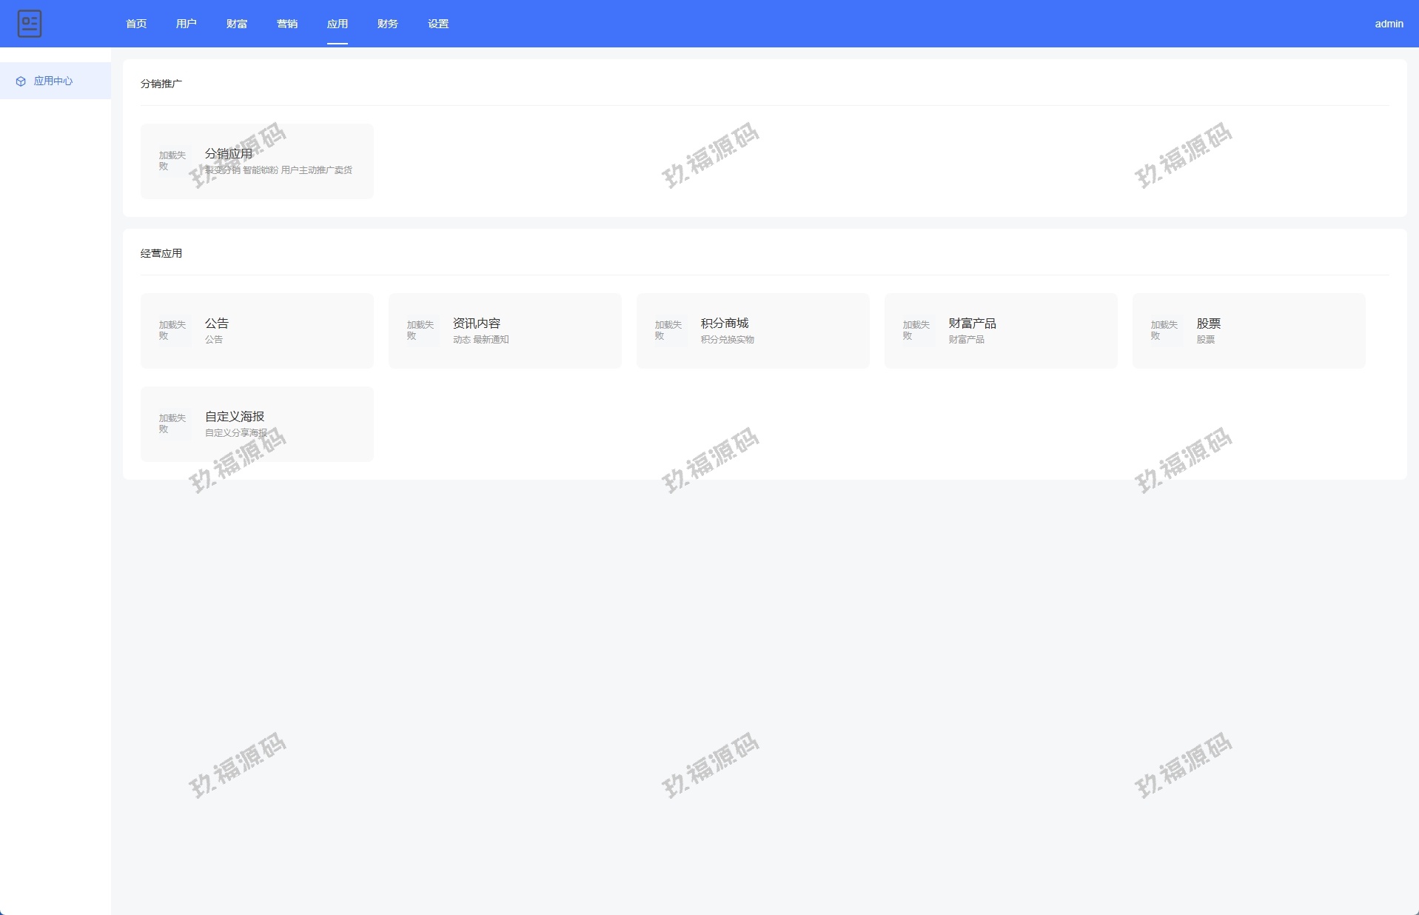Click the 股票 card image placeholder
Screen dimensions: 1419x915
(x=1166, y=331)
